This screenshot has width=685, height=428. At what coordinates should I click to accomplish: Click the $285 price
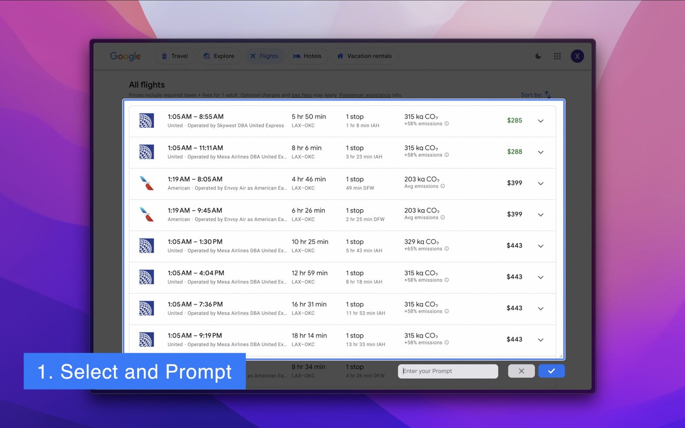515,120
